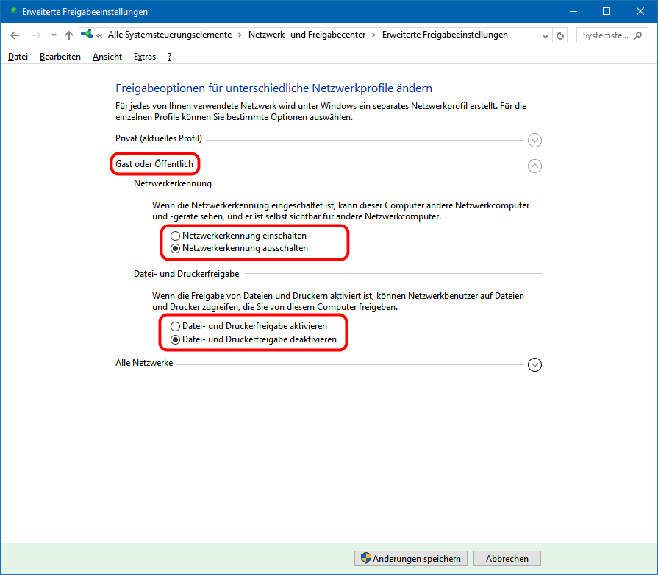Select Netzwerkerkennung einschalten

[175, 236]
